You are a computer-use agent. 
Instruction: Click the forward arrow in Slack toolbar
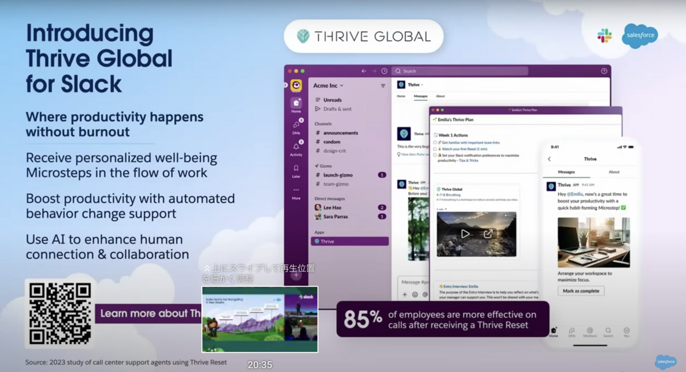point(374,71)
